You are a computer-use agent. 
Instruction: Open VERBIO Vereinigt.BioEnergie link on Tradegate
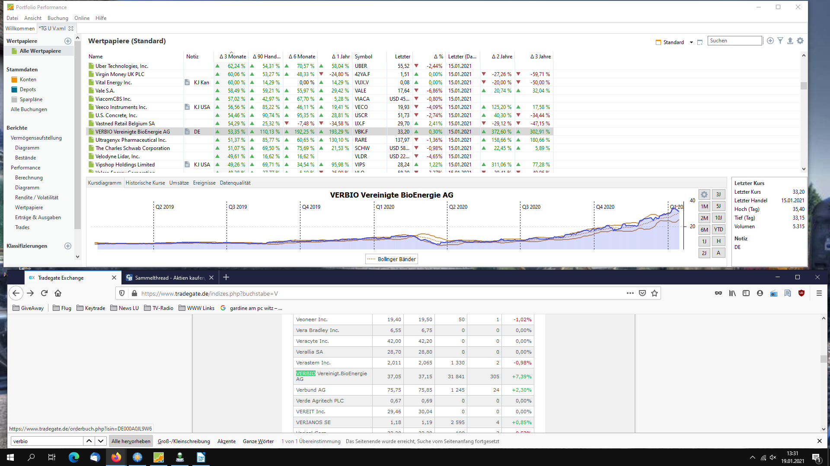pos(331,376)
